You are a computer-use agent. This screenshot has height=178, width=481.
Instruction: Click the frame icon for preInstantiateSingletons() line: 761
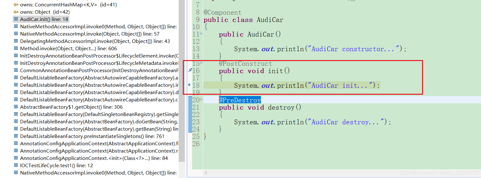(x=16, y=136)
